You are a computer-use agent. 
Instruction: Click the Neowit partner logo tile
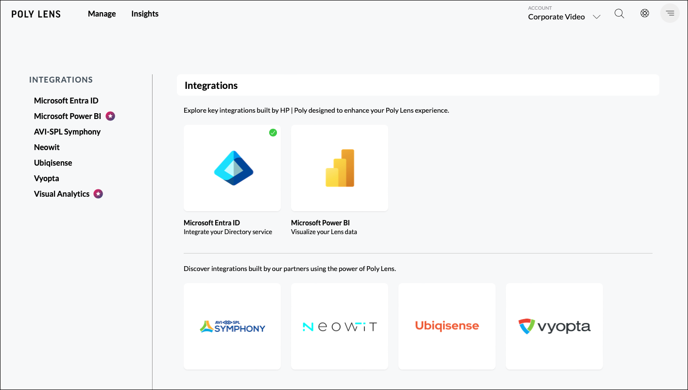click(x=339, y=326)
